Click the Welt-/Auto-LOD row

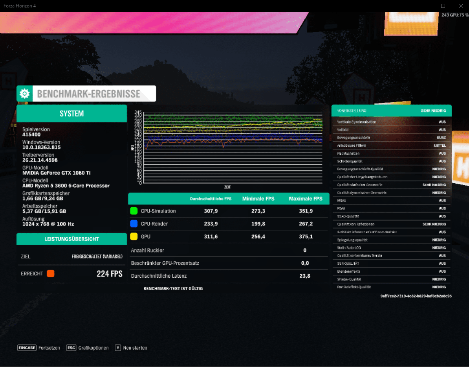tap(392, 248)
